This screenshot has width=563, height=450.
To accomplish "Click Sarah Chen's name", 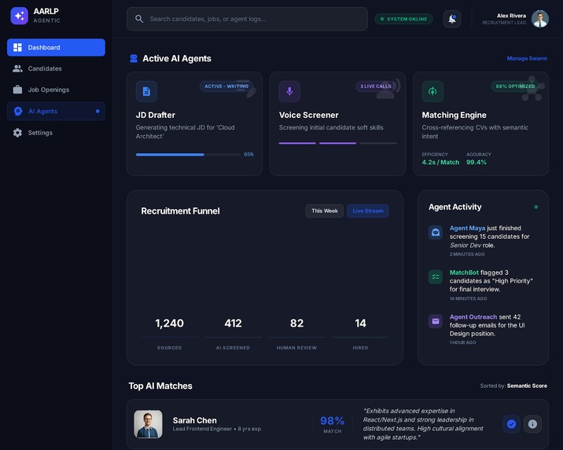I will coord(194,420).
